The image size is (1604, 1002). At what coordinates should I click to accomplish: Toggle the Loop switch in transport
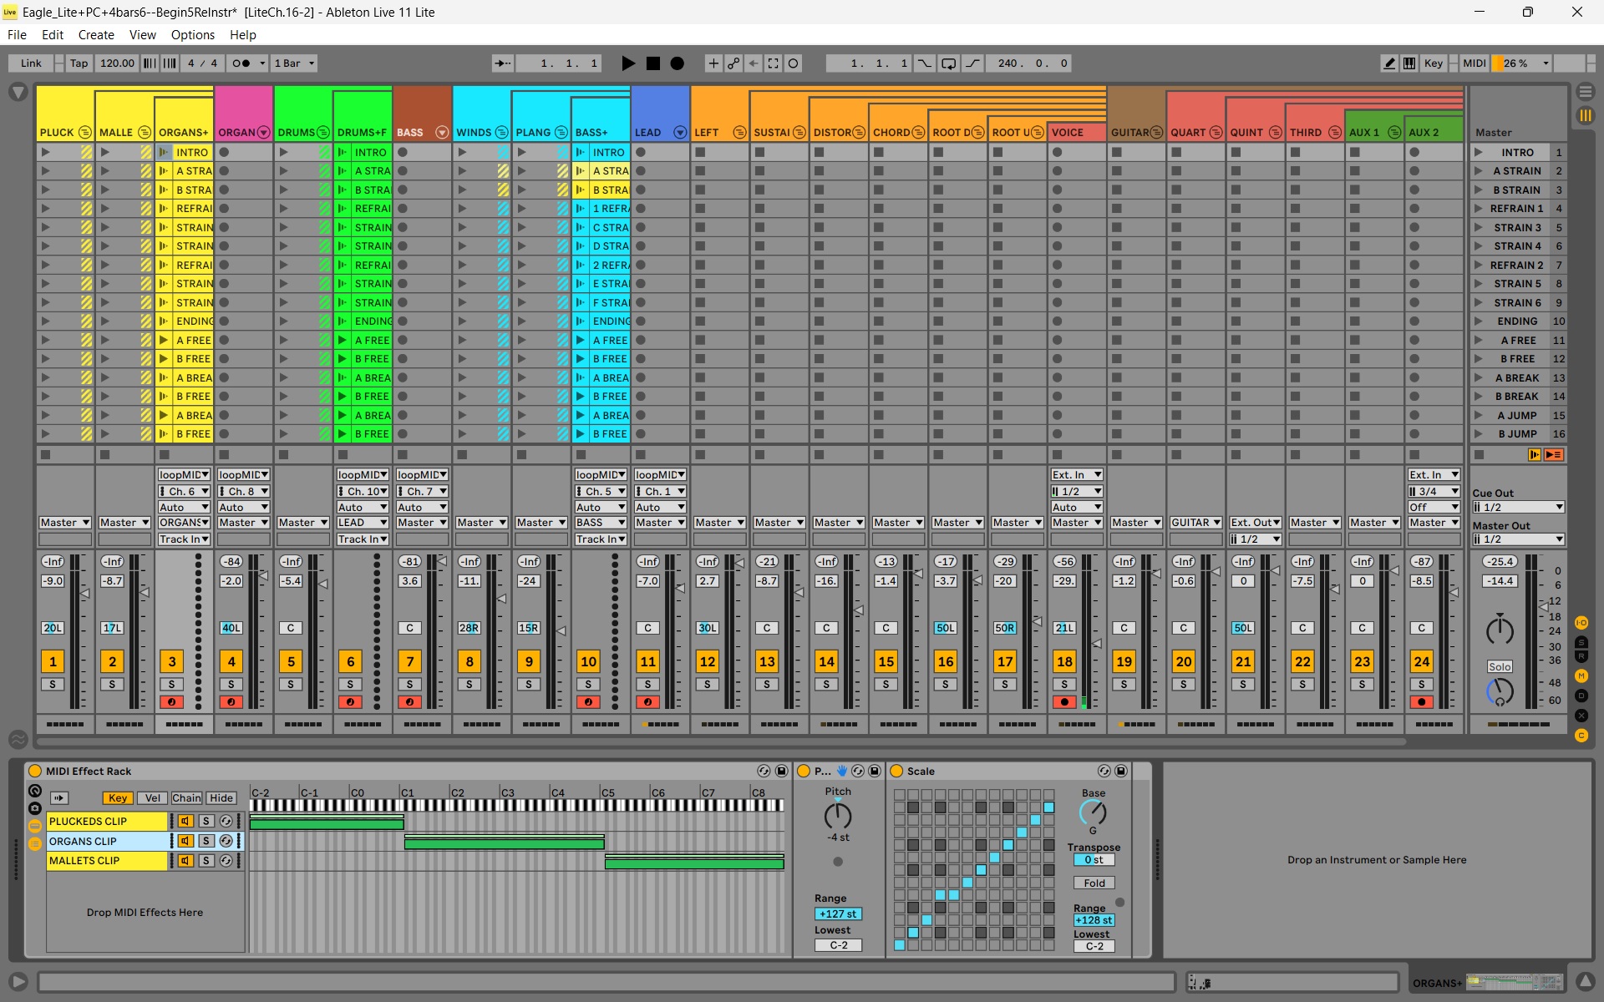pyautogui.click(x=948, y=63)
